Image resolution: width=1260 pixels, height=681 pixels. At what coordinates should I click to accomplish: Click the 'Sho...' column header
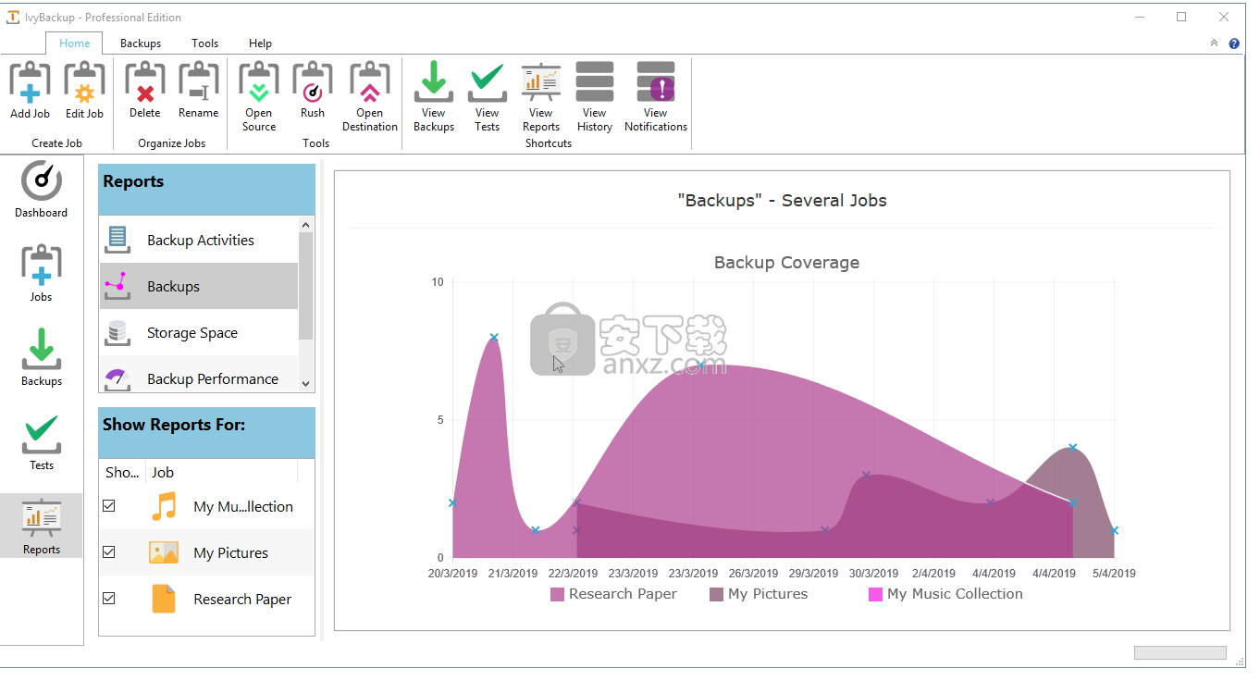tap(122, 472)
